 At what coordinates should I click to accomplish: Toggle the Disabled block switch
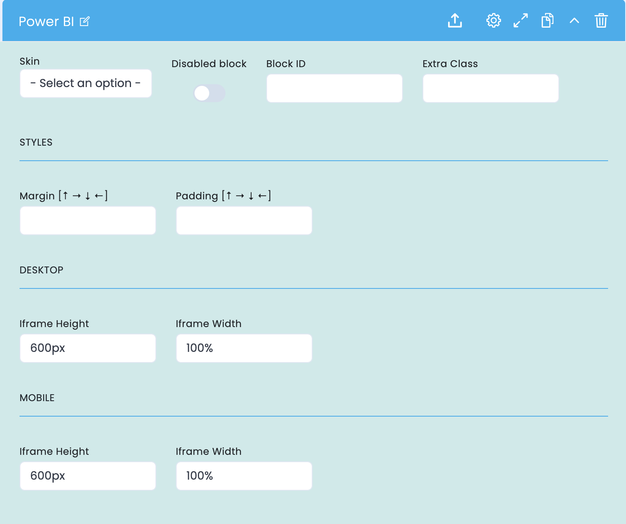coord(209,93)
